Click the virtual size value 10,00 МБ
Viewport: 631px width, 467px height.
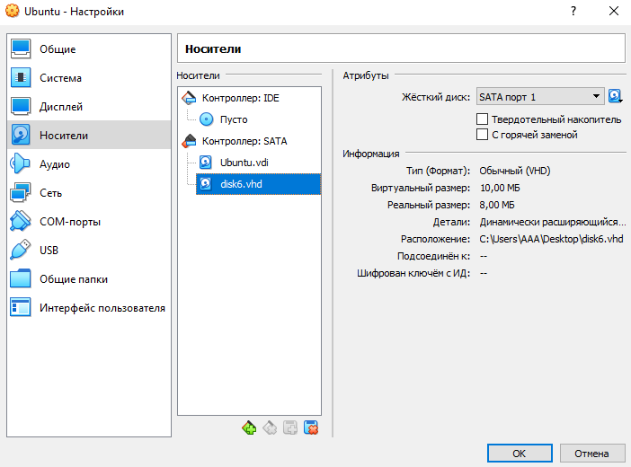click(500, 188)
